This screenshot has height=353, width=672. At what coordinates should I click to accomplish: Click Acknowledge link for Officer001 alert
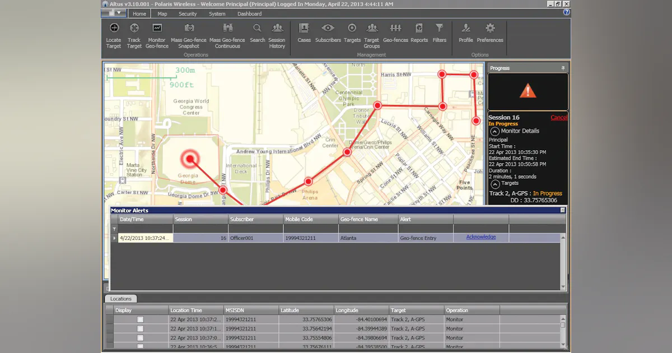(481, 237)
